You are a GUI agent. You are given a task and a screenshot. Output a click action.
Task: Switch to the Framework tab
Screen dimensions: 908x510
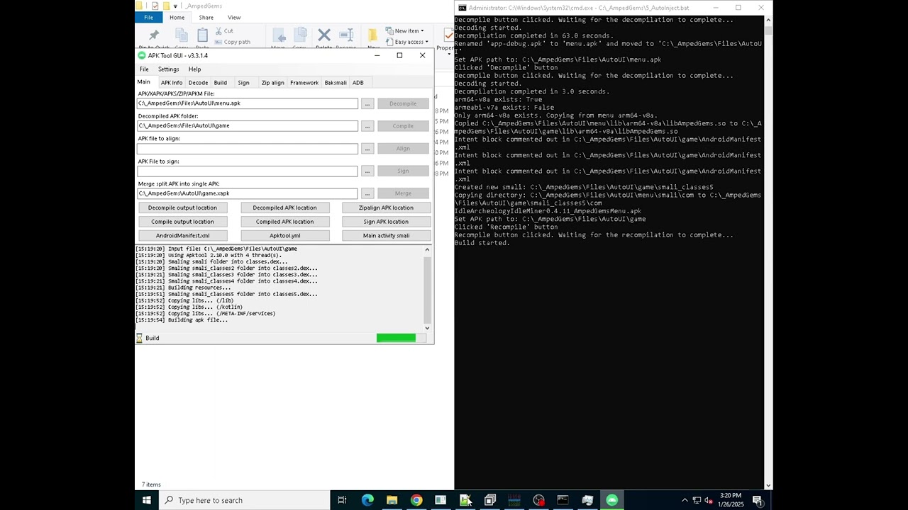point(304,82)
